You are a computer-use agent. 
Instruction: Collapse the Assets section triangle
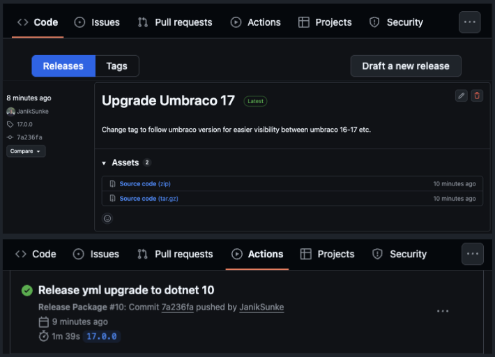coord(104,163)
